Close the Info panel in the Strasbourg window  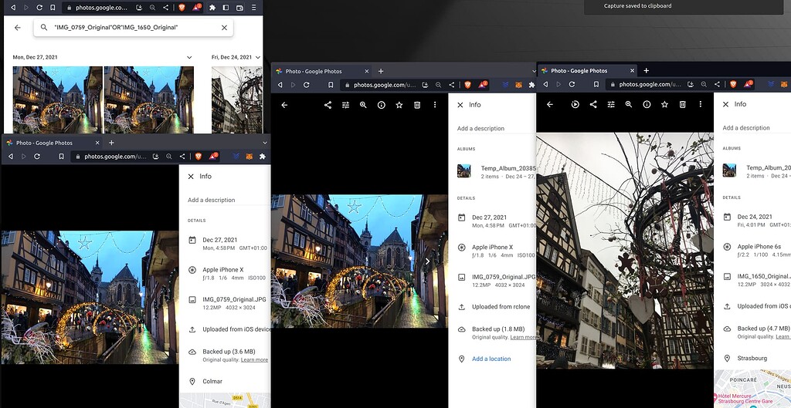725,104
